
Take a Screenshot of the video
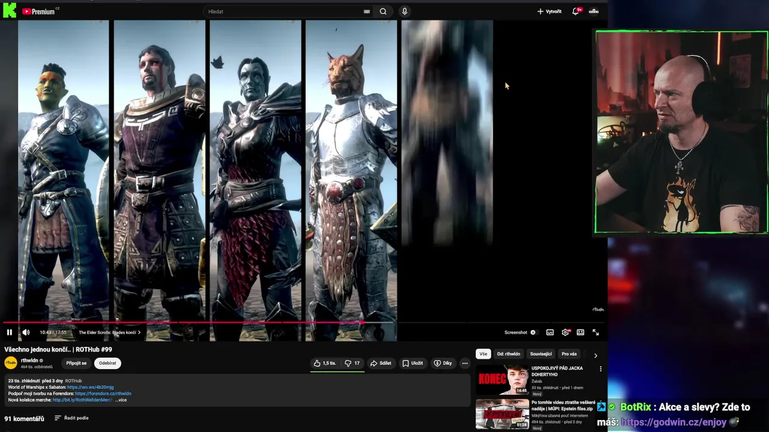(515, 332)
